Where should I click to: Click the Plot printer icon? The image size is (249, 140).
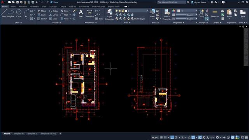click(33, 2)
